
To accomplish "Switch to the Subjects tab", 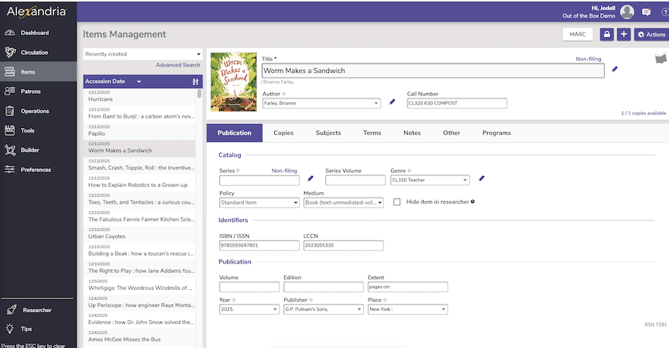I will point(328,133).
